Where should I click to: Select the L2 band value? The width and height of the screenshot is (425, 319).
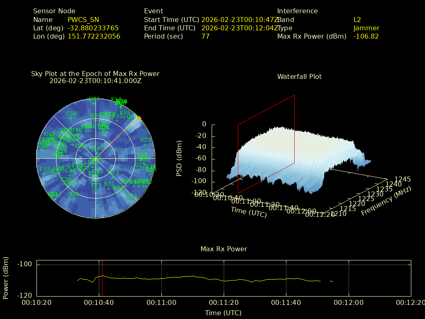click(357, 20)
